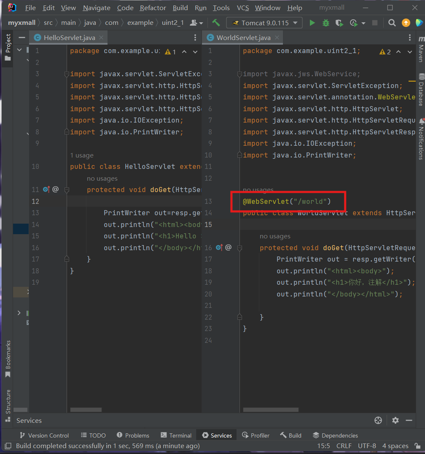Fold doGet method in HelloServlet line 11
The height and width of the screenshot is (454, 425).
(66, 190)
